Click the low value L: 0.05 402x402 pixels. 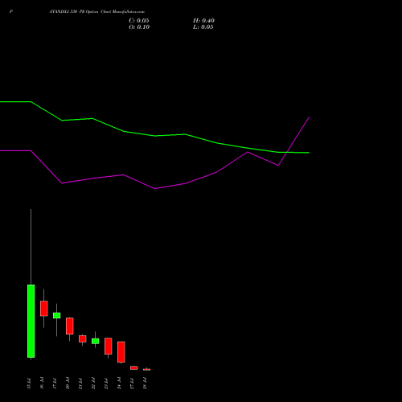203,27
